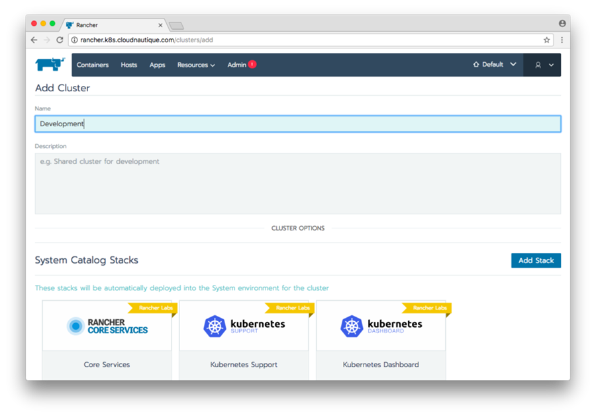
Task: Expand the user account menu
Action: [543, 65]
